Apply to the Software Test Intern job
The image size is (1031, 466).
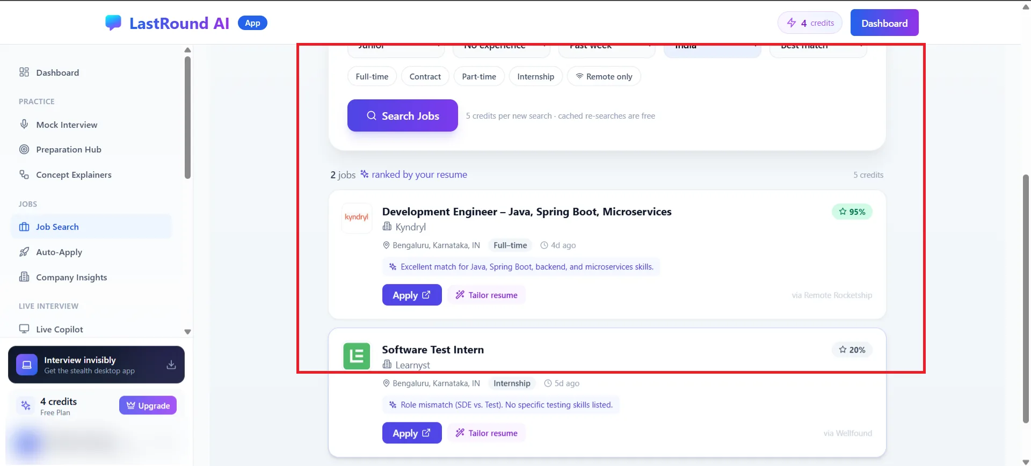[x=412, y=433]
